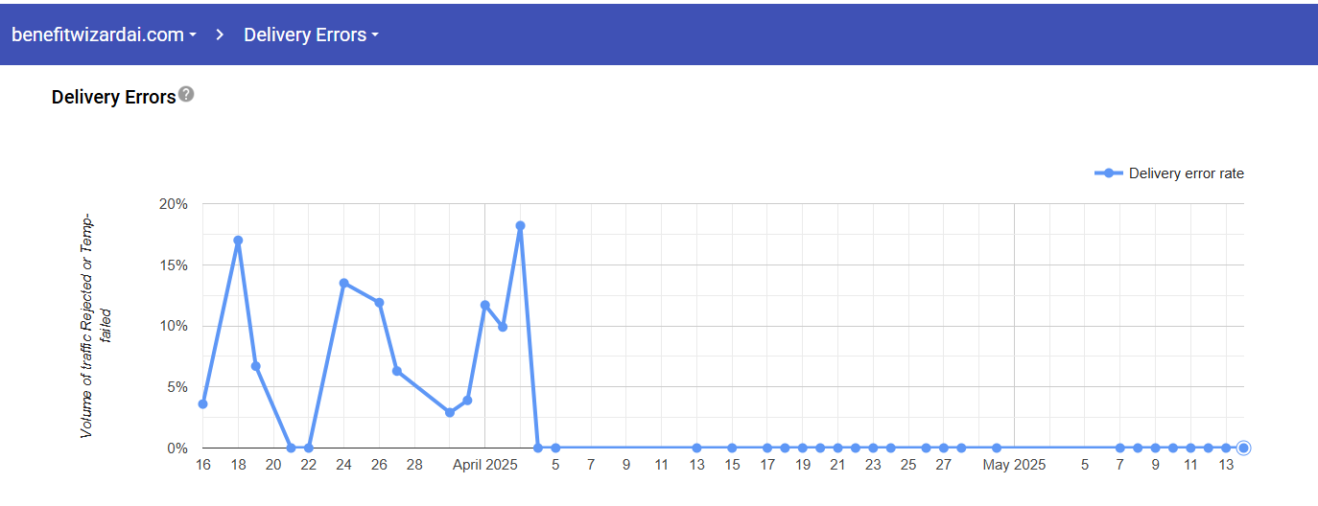Click the March 26 data point near 12%

(x=379, y=303)
